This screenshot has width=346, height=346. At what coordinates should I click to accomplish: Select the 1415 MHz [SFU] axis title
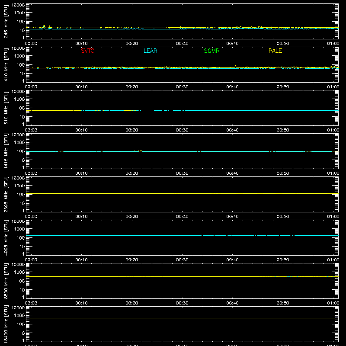pos(6,151)
